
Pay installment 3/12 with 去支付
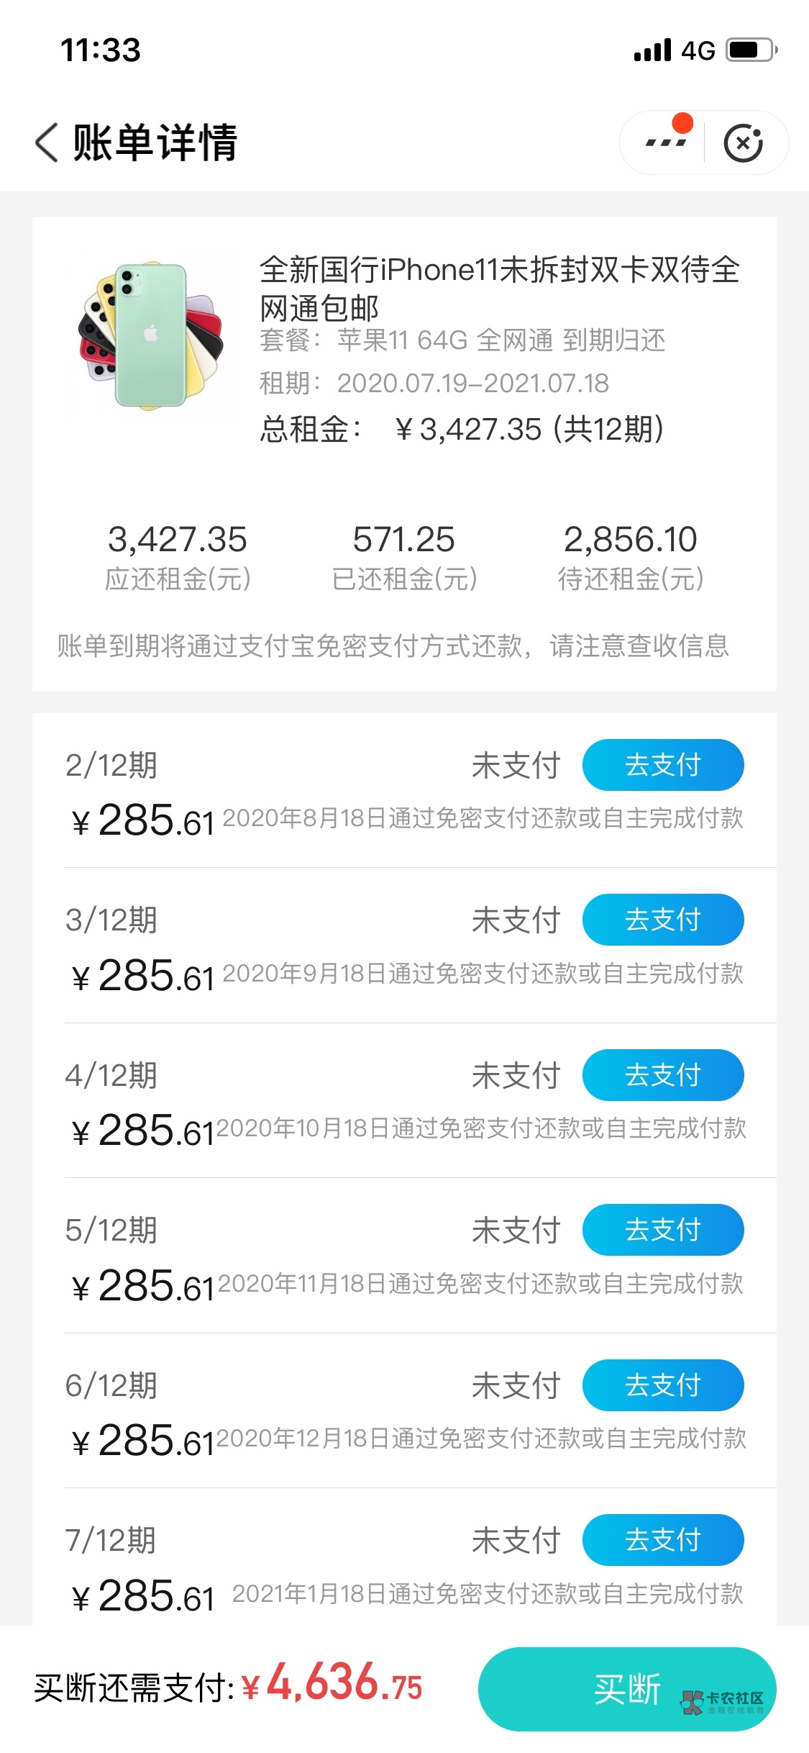[x=662, y=920]
